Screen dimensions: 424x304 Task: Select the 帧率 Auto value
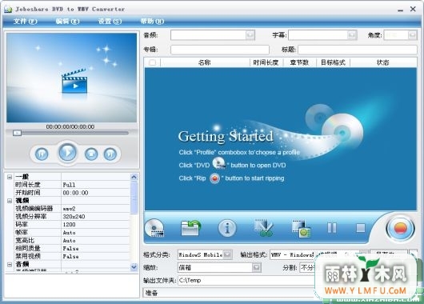(96, 232)
